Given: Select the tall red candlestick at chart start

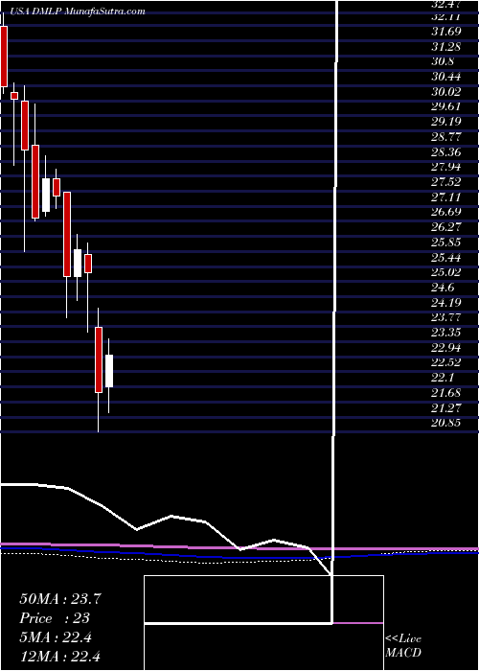Looking at the screenshot, I should (x=4, y=56).
